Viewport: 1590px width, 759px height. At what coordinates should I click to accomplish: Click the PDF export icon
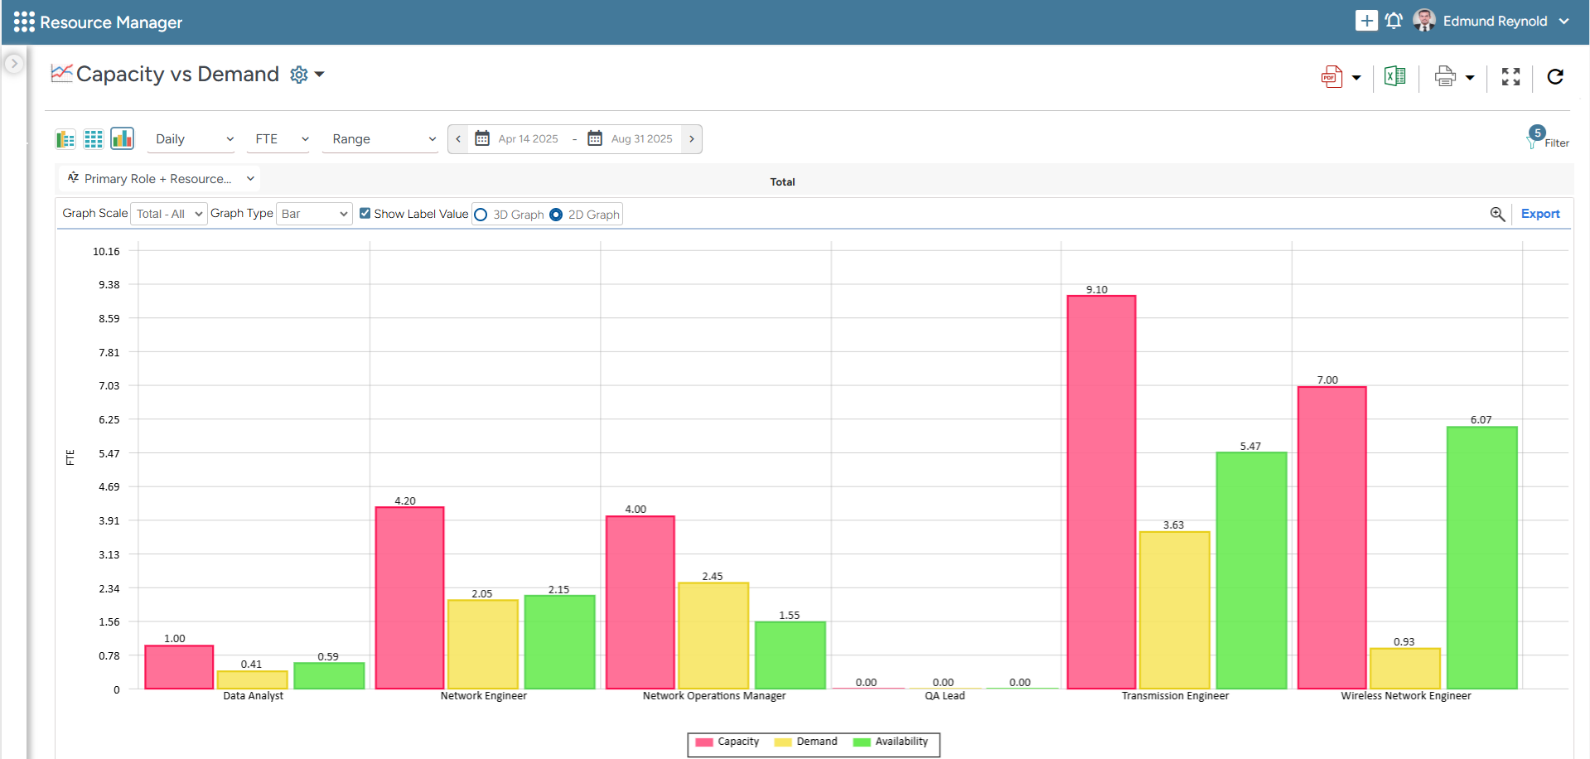coord(1331,77)
